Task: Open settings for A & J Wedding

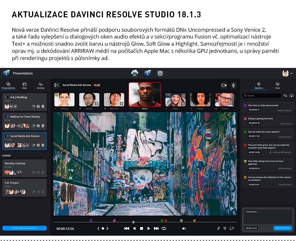Action: [x=38, y=106]
